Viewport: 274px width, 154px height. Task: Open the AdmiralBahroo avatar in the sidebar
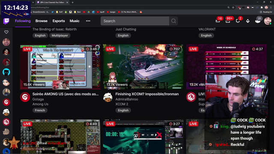pos(6,112)
